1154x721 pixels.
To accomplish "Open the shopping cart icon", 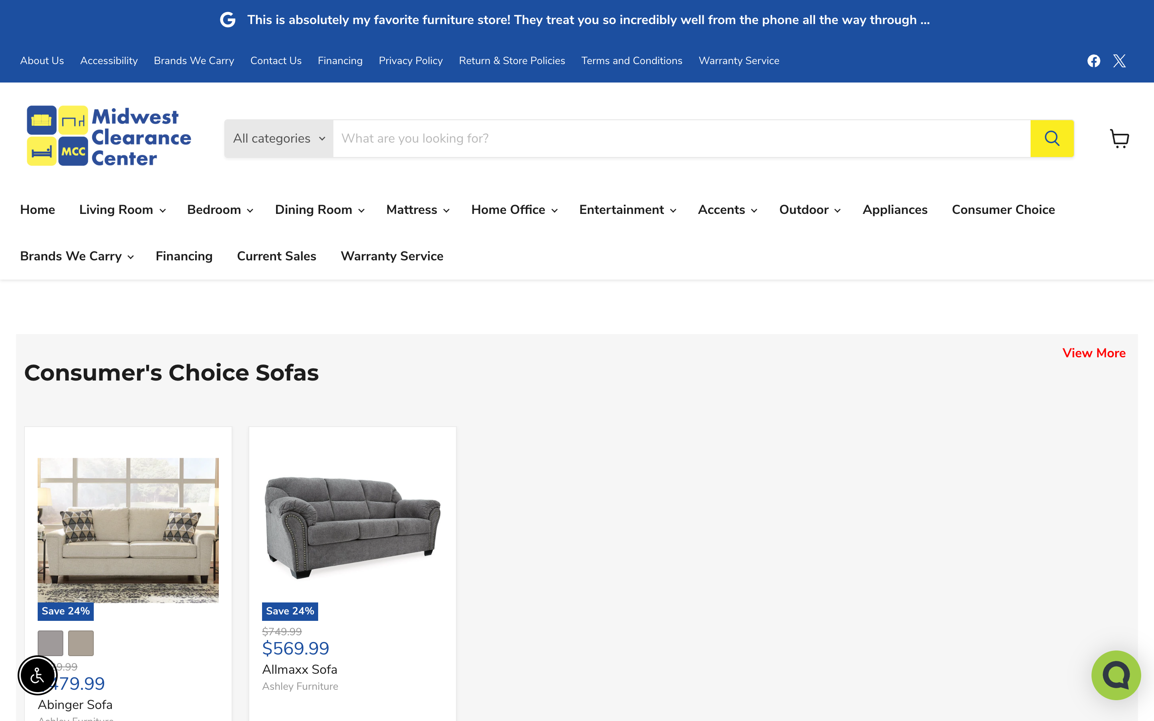I will 1119,138.
